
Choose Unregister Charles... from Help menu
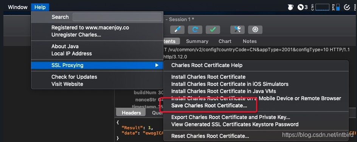coord(76,35)
